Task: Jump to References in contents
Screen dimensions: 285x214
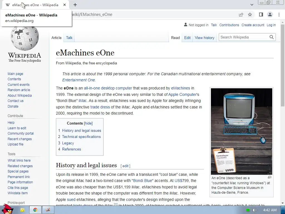Action: [72, 149]
